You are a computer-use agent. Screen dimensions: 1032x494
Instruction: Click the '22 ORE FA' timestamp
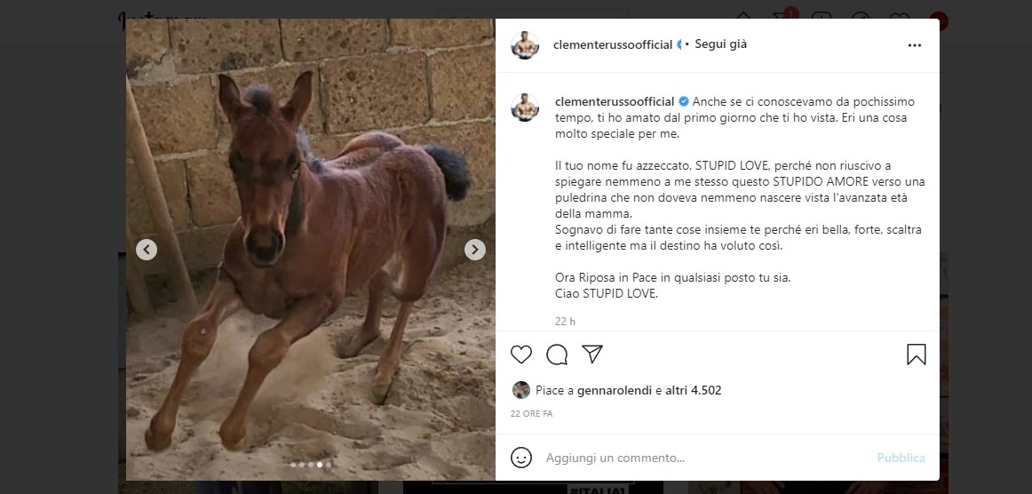532,414
